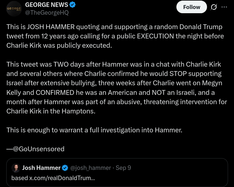
Task: Open the Sep 9 timestamp
Action: 123,168
